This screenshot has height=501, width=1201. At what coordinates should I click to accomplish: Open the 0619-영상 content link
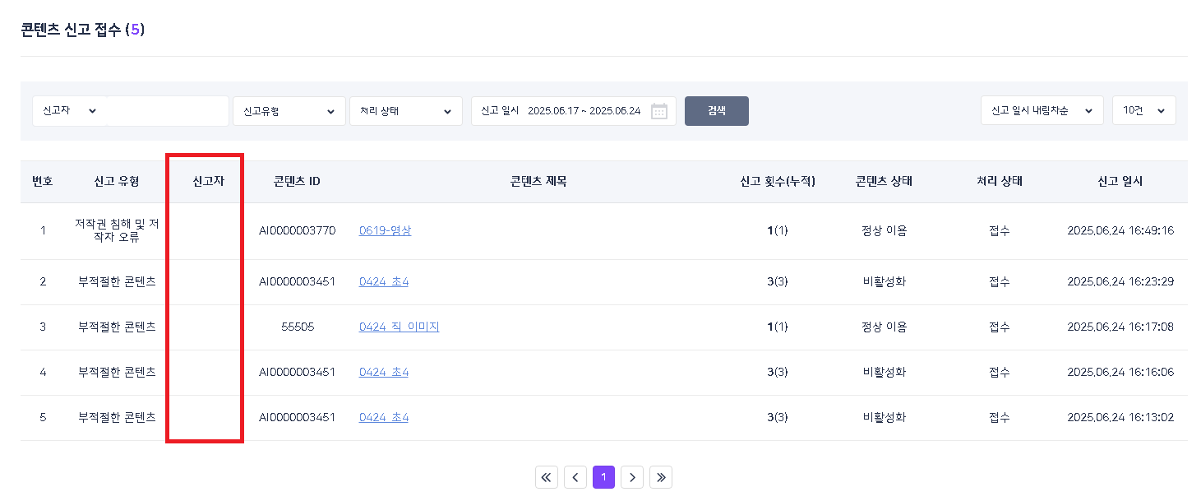pos(385,230)
